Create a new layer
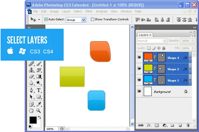This screenshot has width=199, height=132. [180, 125]
